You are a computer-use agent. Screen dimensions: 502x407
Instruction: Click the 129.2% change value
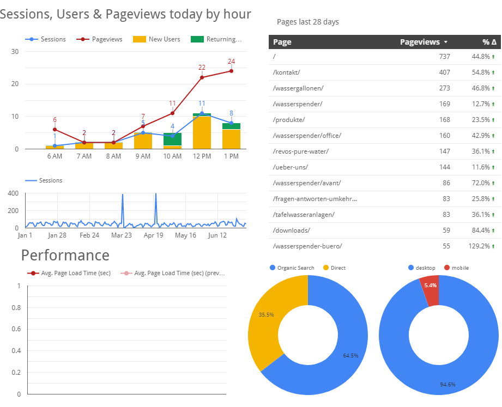pos(479,246)
